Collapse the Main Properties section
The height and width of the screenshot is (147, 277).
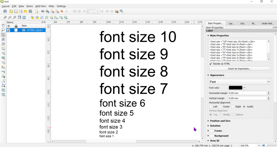click(208, 36)
